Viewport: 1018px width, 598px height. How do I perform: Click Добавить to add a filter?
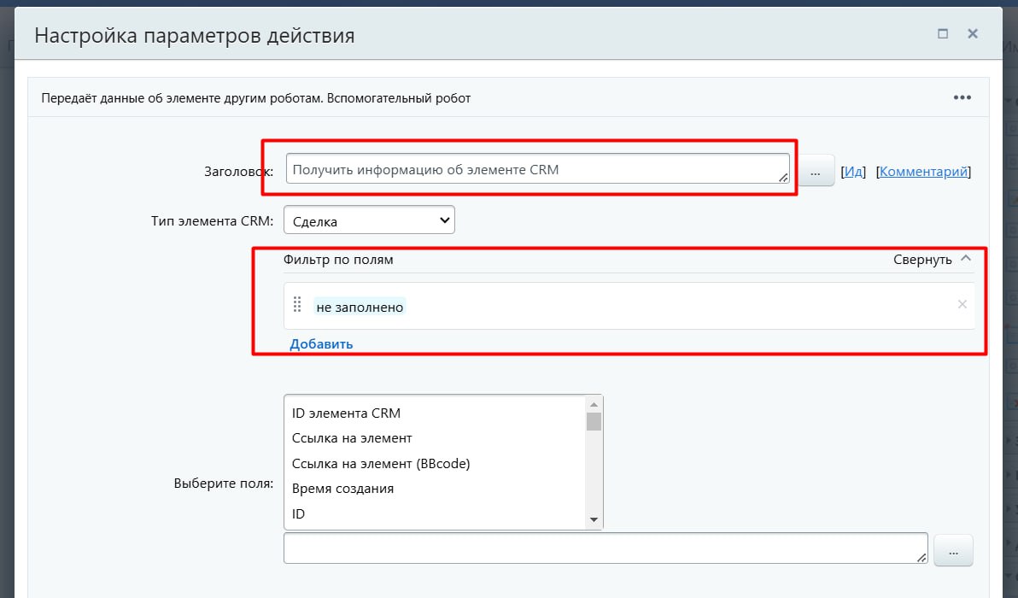(321, 344)
